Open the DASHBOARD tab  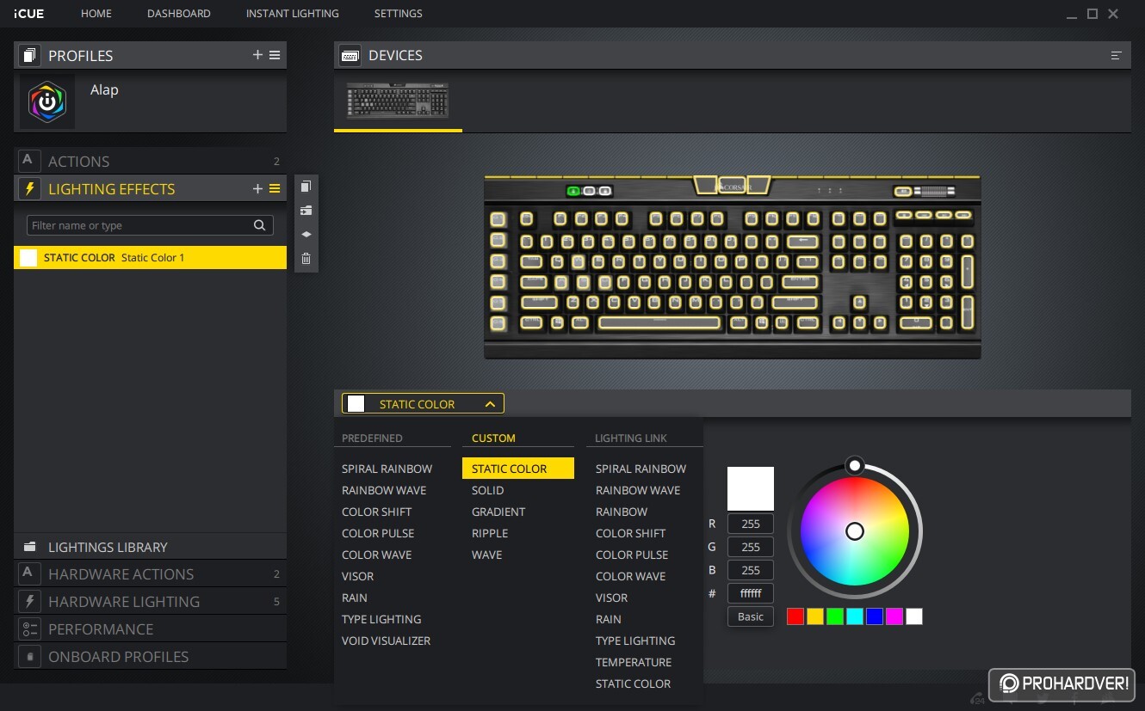179,14
